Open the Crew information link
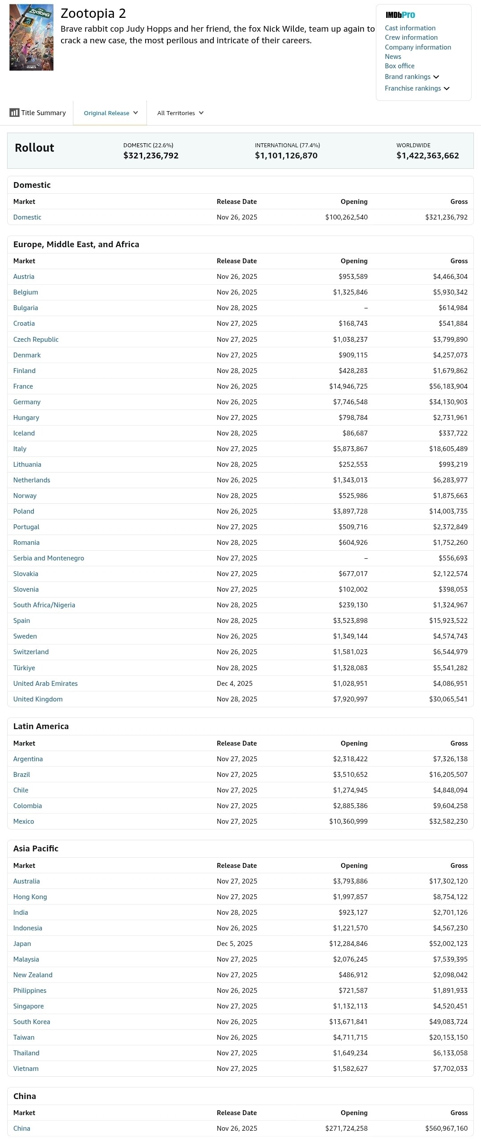Image resolution: width=481 pixels, height=1141 pixels. click(x=411, y=37)
